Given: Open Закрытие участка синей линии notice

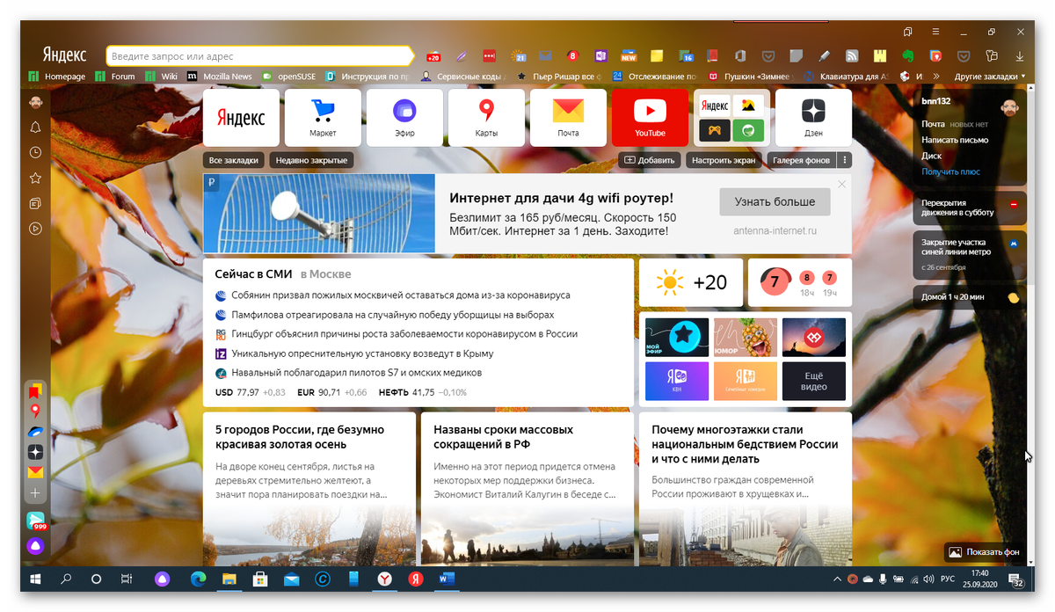Looking at the screenshot, I should (x=970, y=254).
